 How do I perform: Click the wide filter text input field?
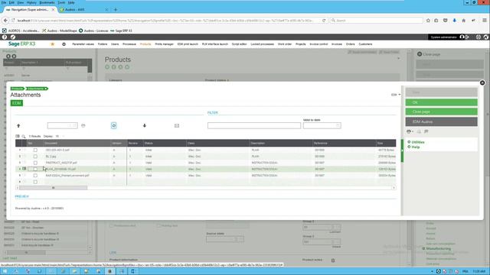(x=254, y=125)
